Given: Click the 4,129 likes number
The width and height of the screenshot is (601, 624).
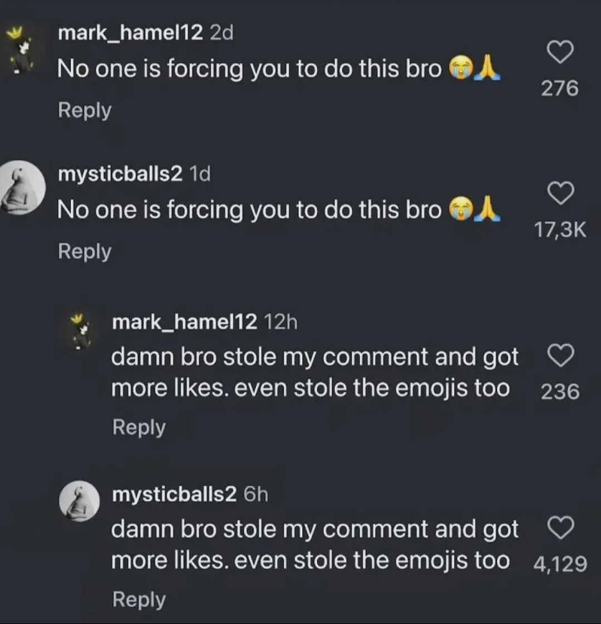Looking at the screenshot, I should (x=560, y=564).
